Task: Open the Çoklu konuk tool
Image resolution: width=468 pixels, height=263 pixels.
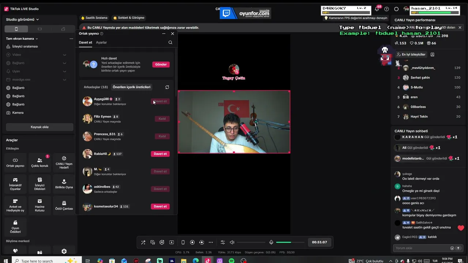Action: [x=39, y=163]
